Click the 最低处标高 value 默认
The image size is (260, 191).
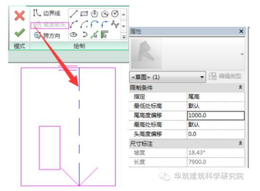coord(216,106)
